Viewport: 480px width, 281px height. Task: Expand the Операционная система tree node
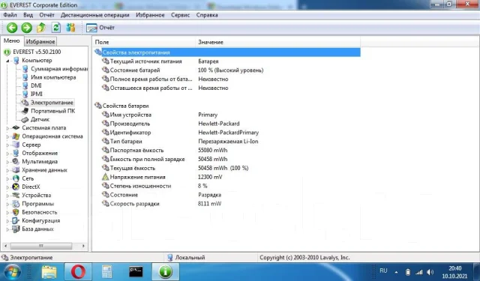7,136
